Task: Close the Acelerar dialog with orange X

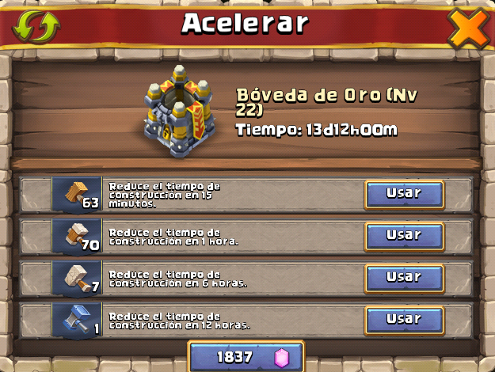Action: click(470, 28)
